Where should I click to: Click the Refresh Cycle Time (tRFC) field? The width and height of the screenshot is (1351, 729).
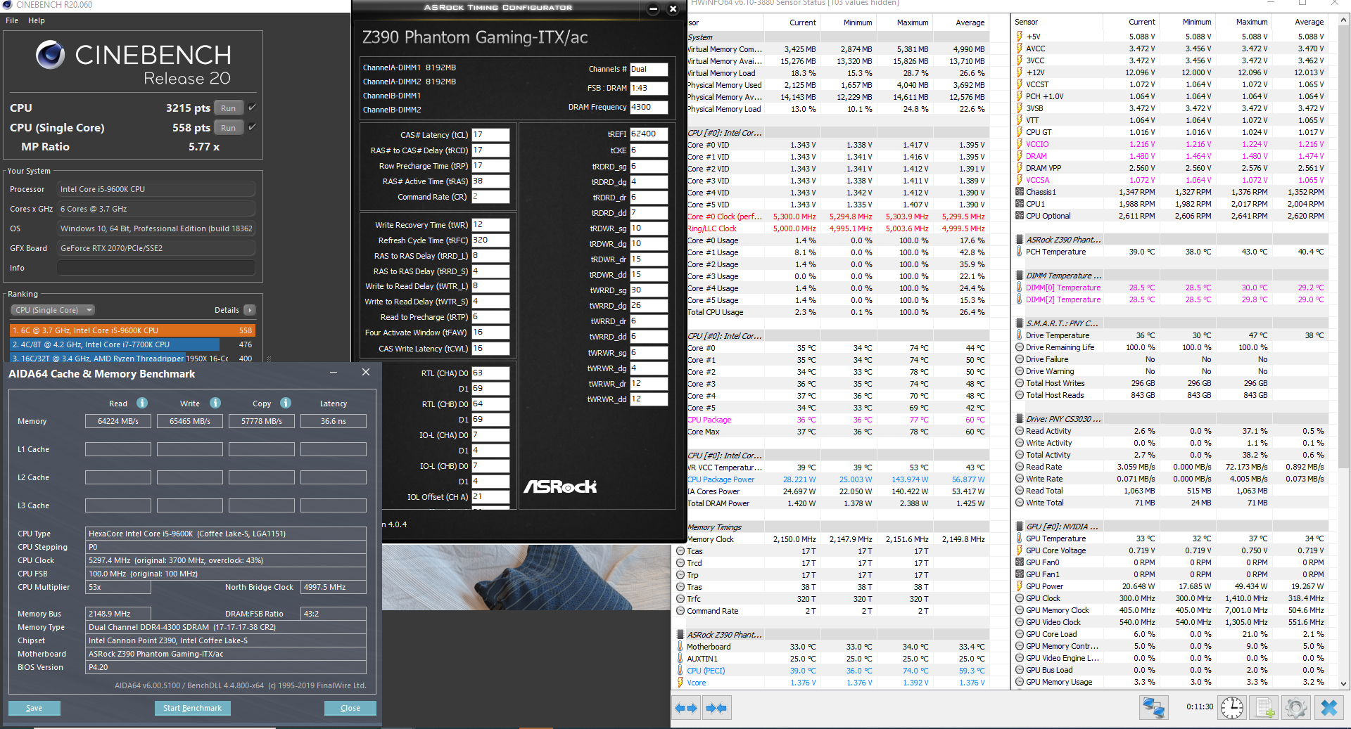pyautogui.click(x=490, y=240)
